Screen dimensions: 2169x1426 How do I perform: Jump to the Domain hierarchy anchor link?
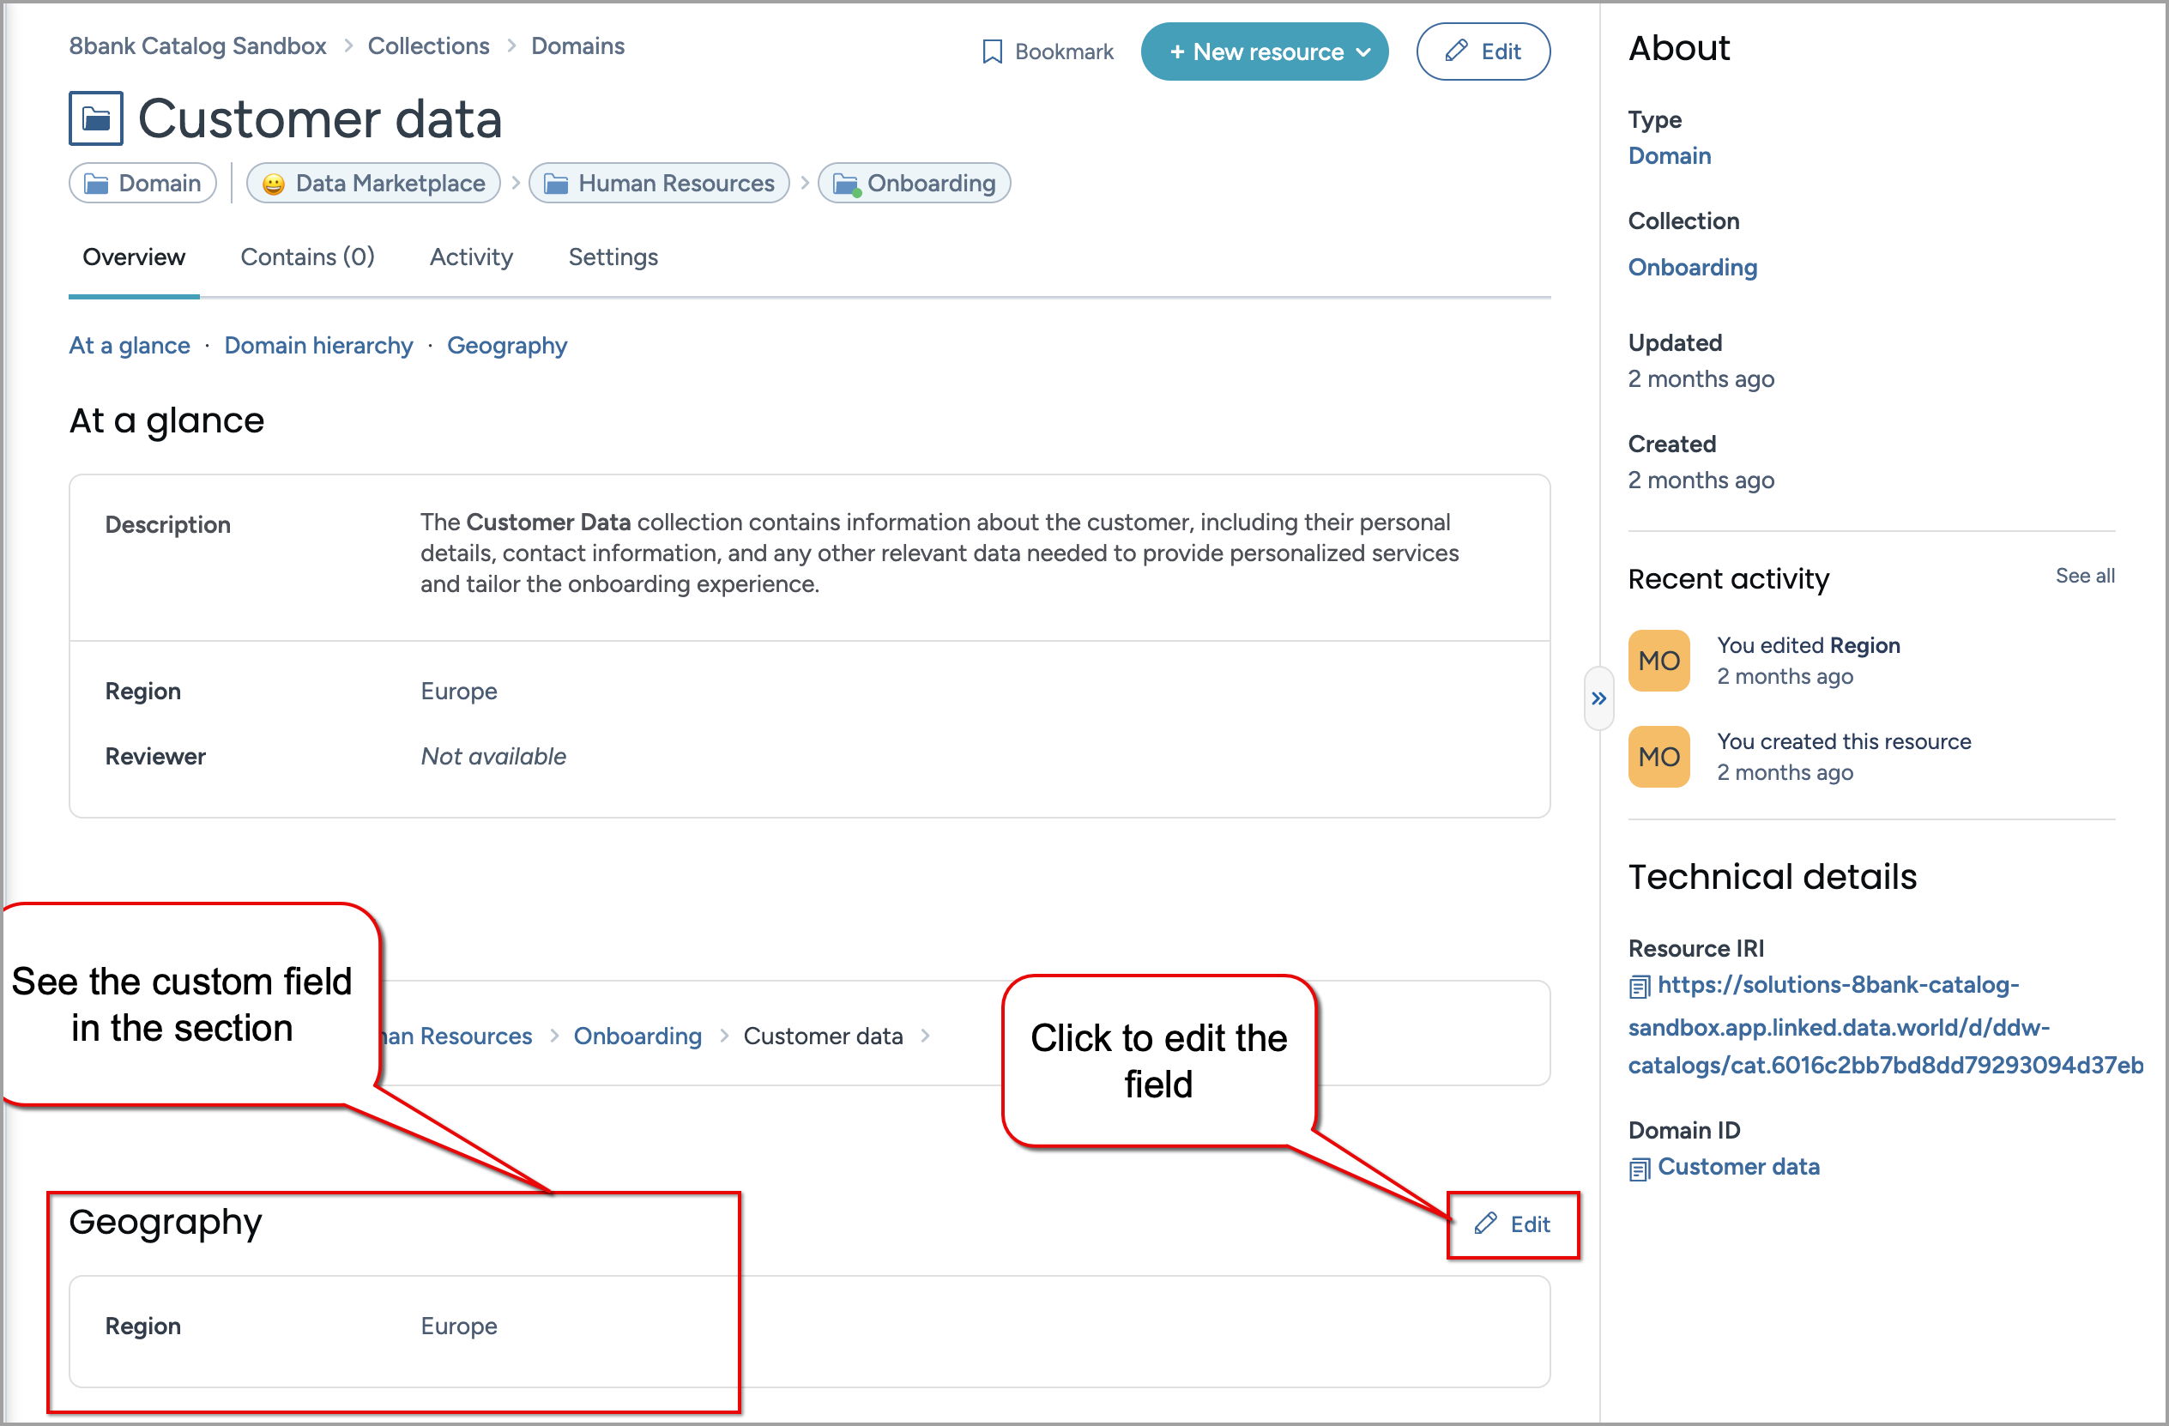(318, 345)
